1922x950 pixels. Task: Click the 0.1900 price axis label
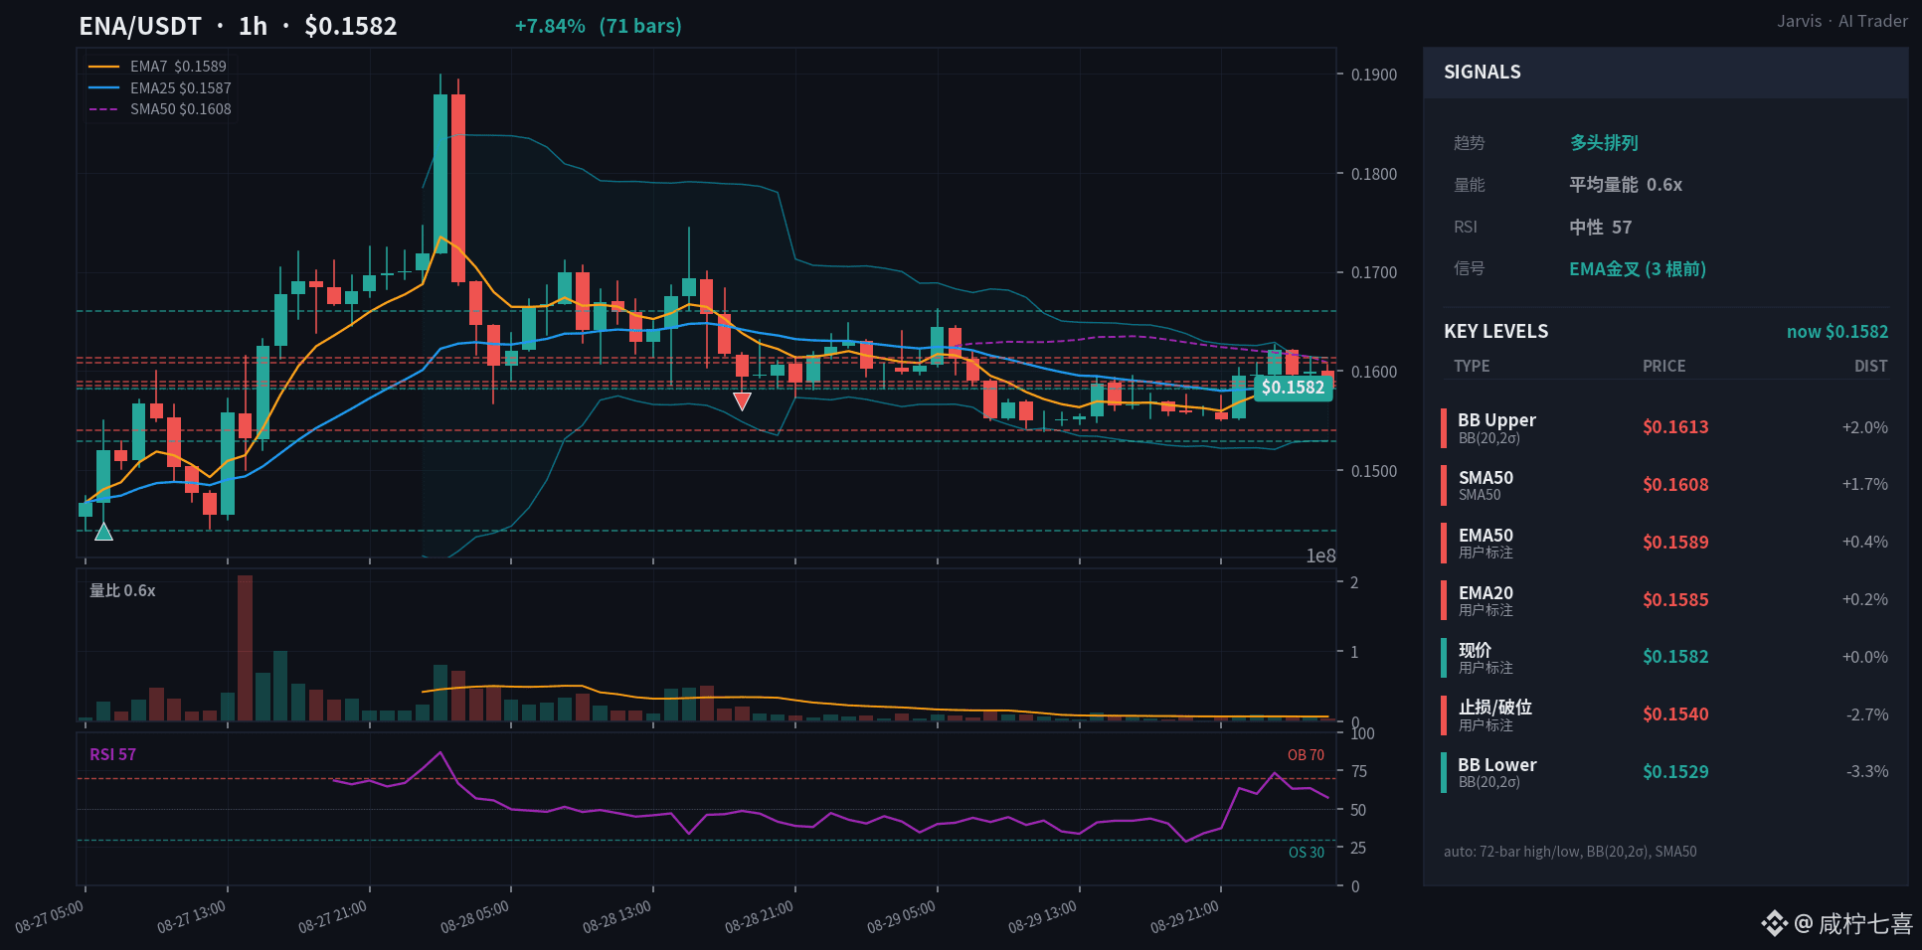point(1374,75)
